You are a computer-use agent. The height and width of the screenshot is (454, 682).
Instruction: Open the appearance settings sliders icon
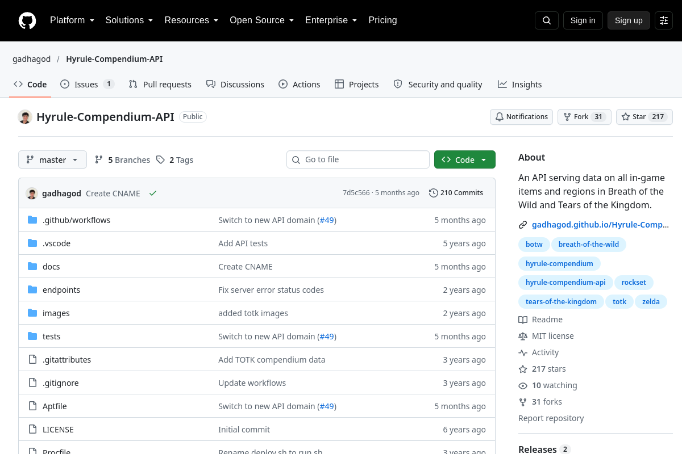[x=664, y=20]
